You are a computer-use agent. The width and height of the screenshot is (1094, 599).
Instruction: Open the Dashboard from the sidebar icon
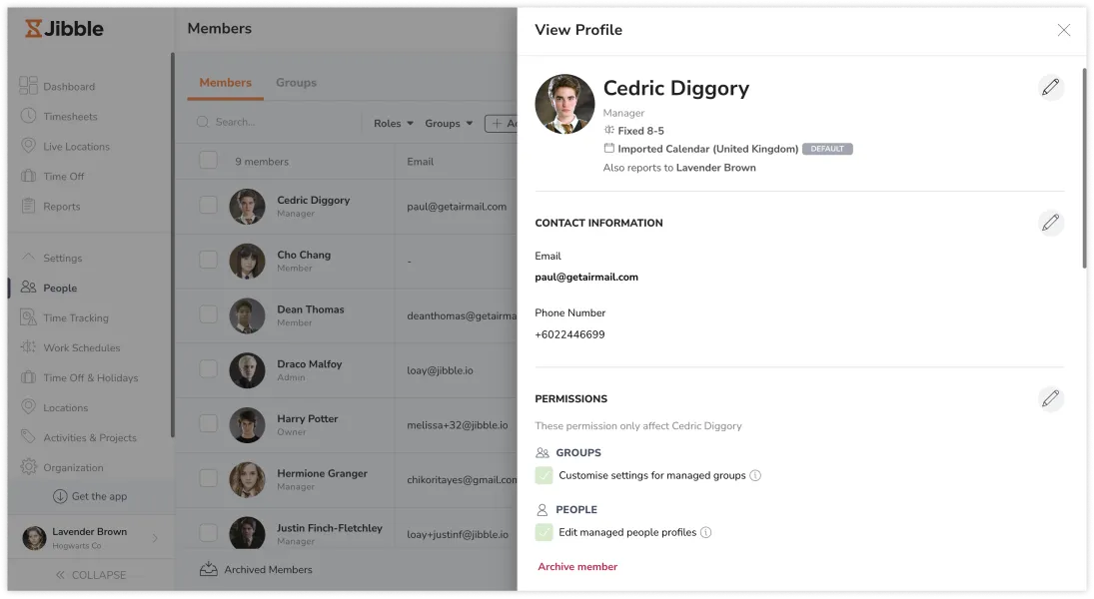[28, 87]
